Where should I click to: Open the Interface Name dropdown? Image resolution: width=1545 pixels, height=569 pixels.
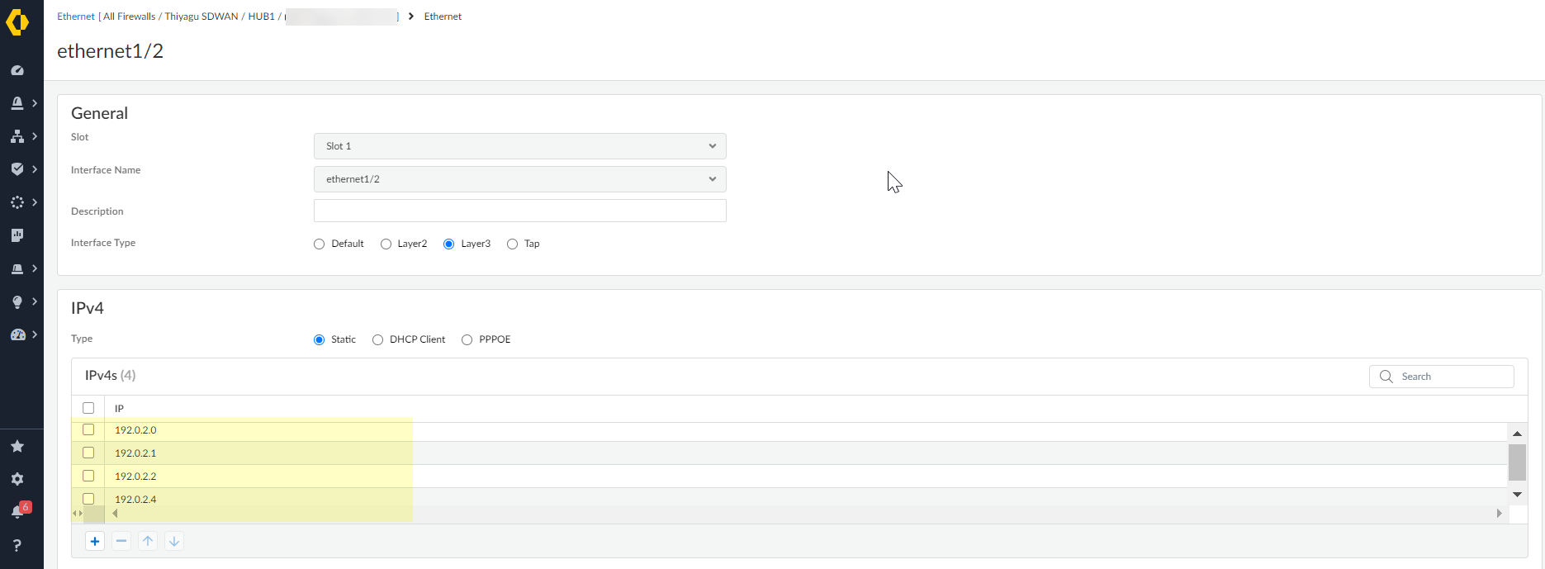(x=519, y=178)
